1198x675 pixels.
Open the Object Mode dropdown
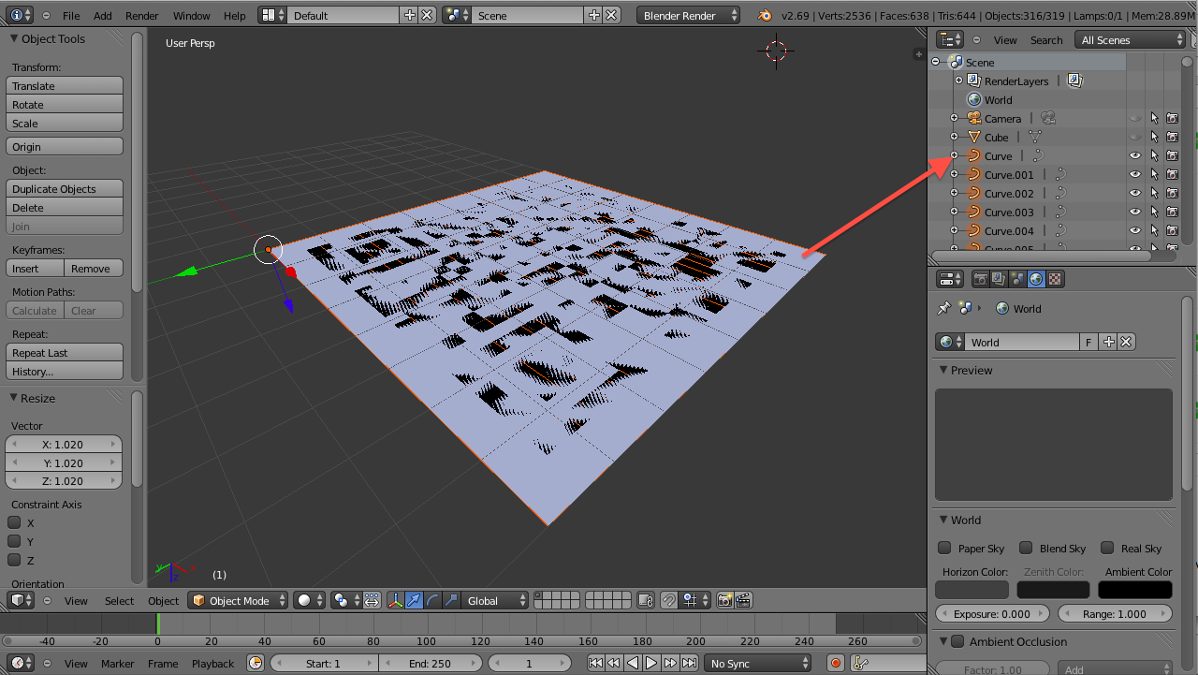237,600
